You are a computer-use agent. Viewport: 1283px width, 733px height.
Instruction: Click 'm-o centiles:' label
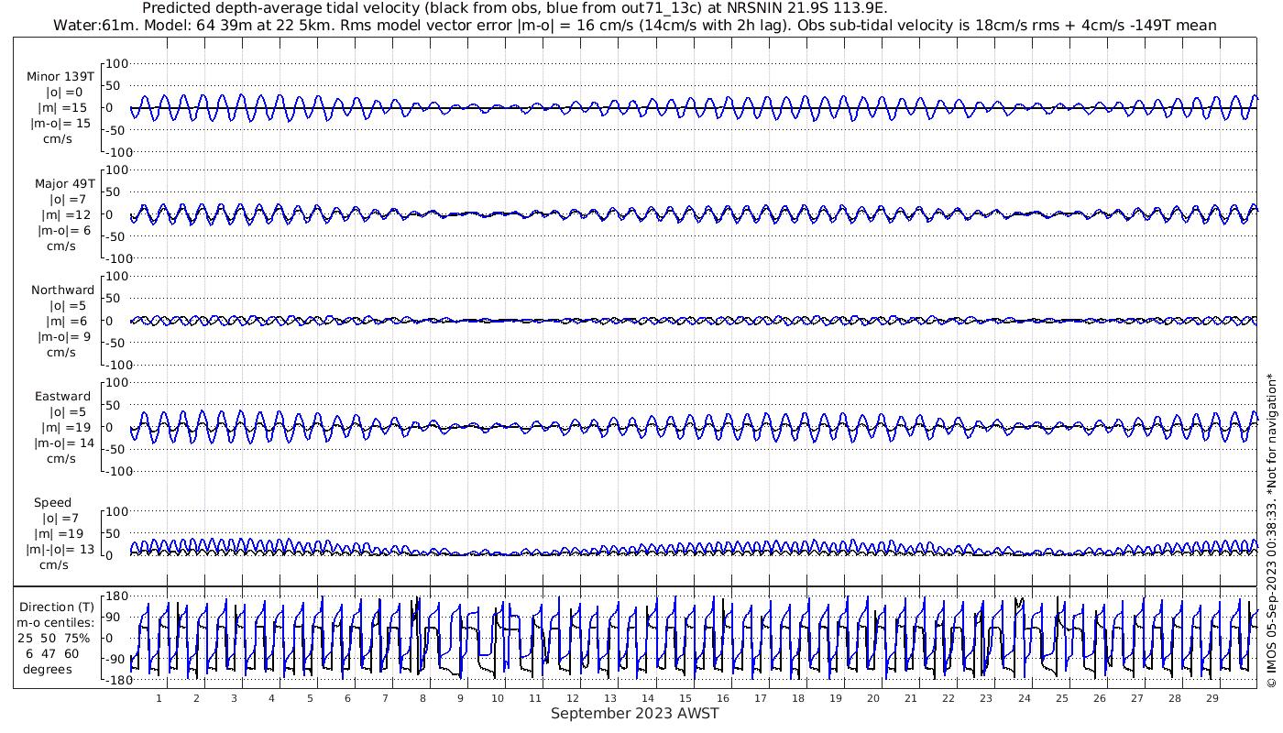pyautogui.click(x=56, y=622)
